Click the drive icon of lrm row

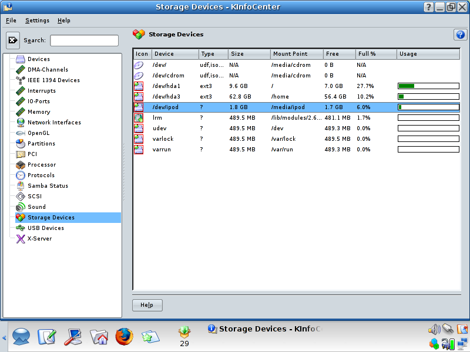(139, 118)
